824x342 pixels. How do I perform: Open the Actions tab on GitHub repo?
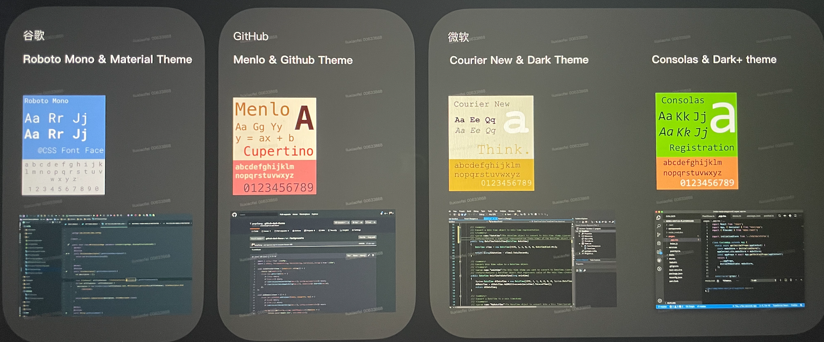297,231
